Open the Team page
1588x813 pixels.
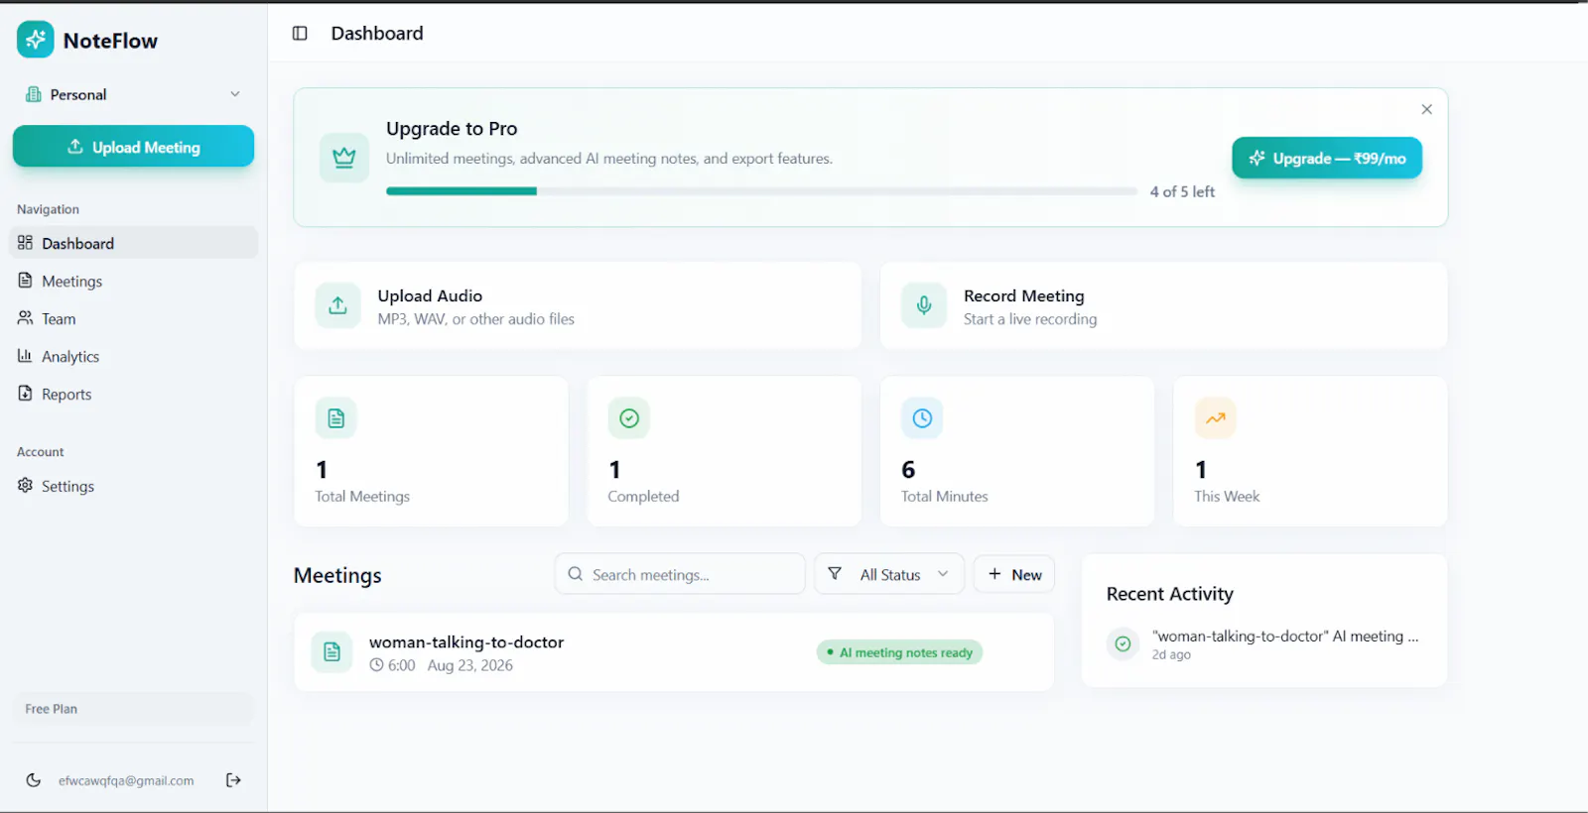tap(133, 318)
